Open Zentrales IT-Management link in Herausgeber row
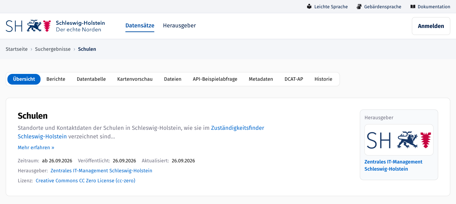 tap(101, 171)
